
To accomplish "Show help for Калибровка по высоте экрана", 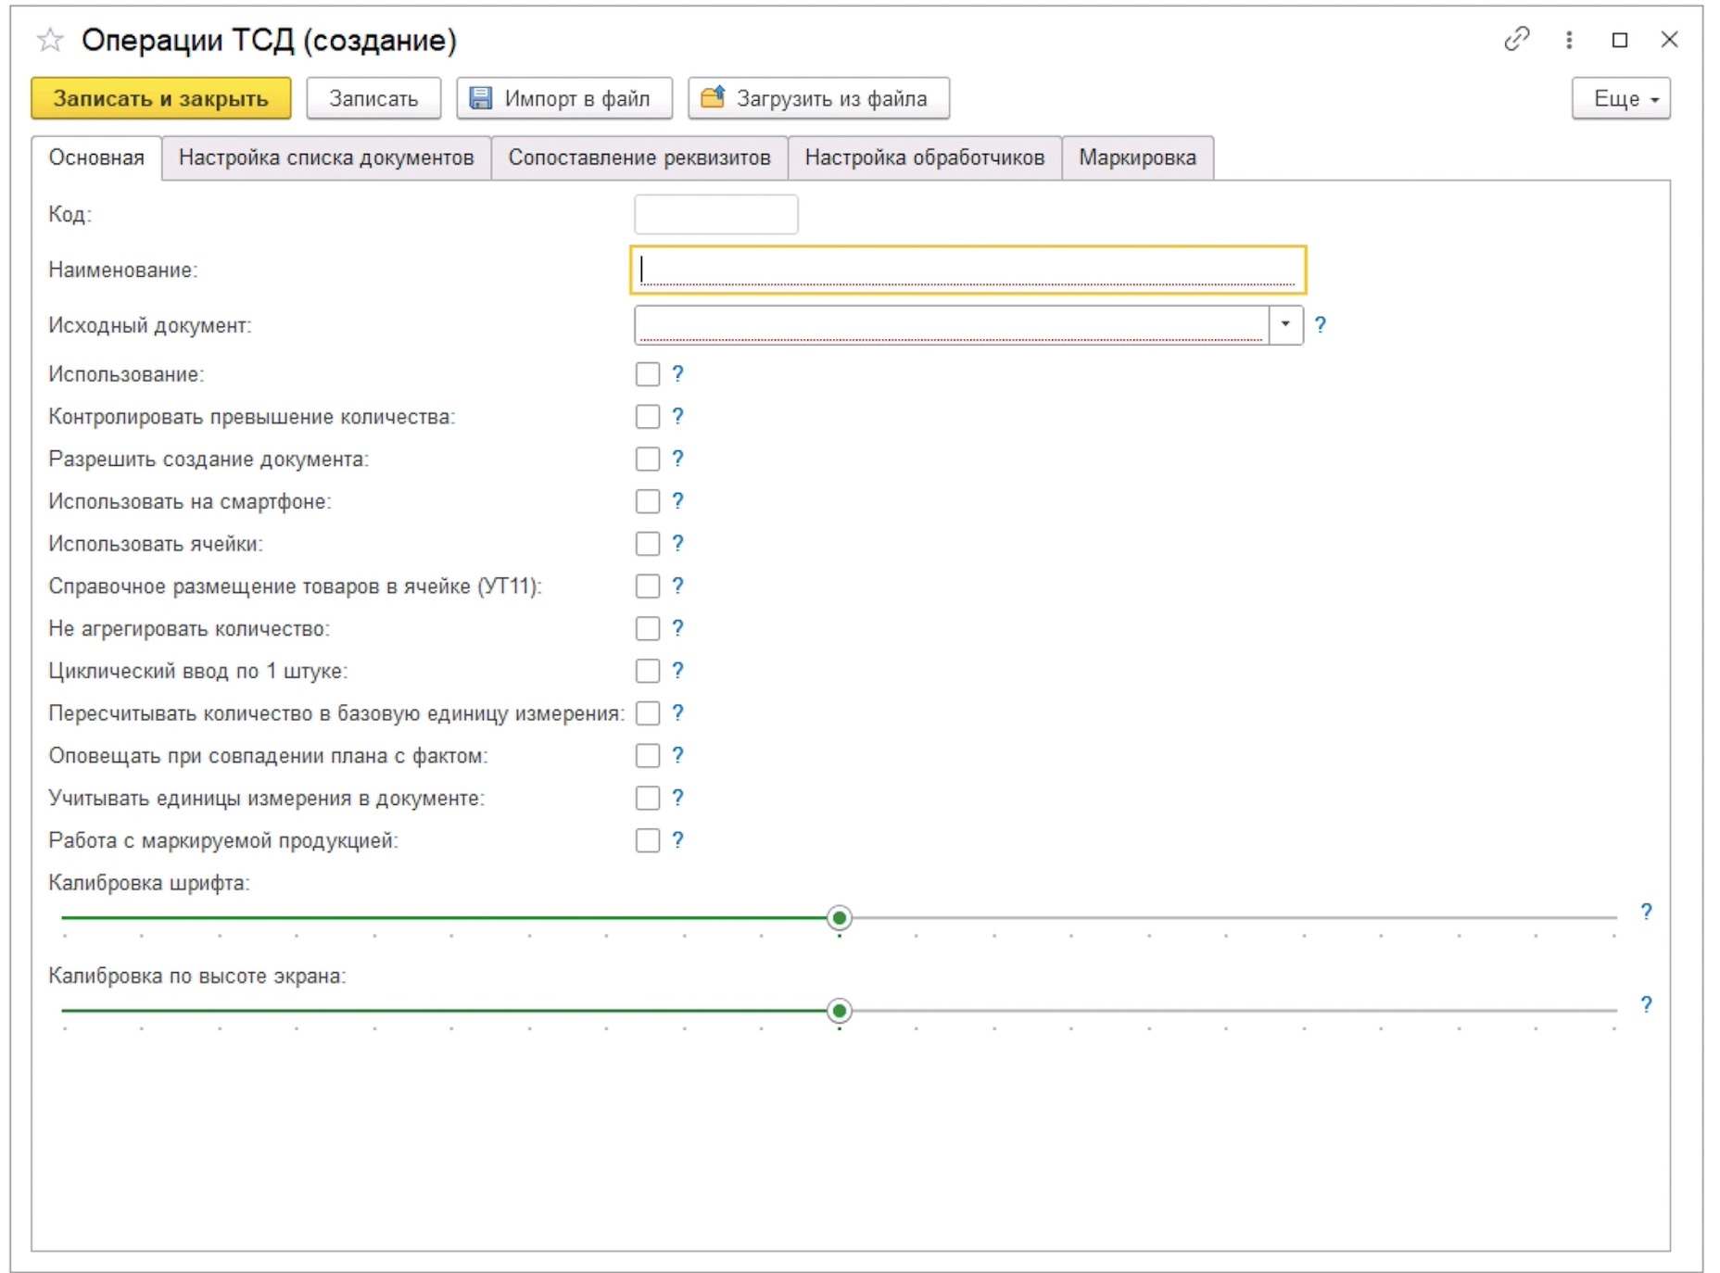I will [x=1646, y=1004].
